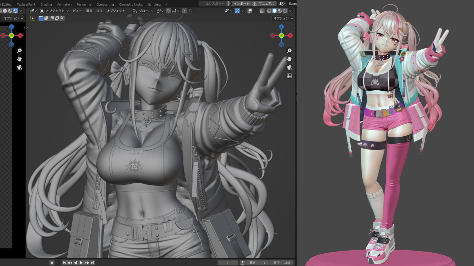
Task: Click the blue Z axis on right gizmo
Action: [281, 27]
